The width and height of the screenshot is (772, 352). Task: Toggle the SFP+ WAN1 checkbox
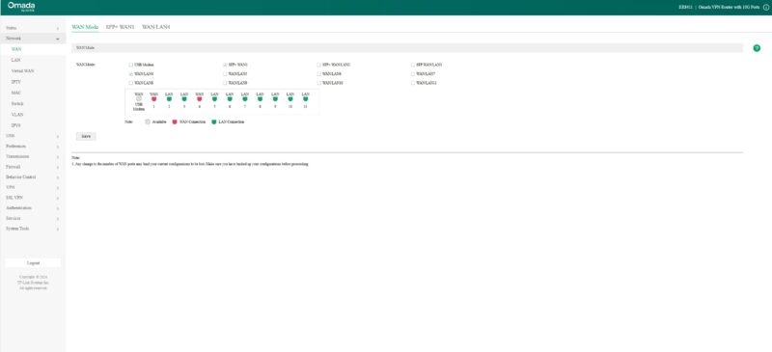pyautogui.click(x=225, y=65)
